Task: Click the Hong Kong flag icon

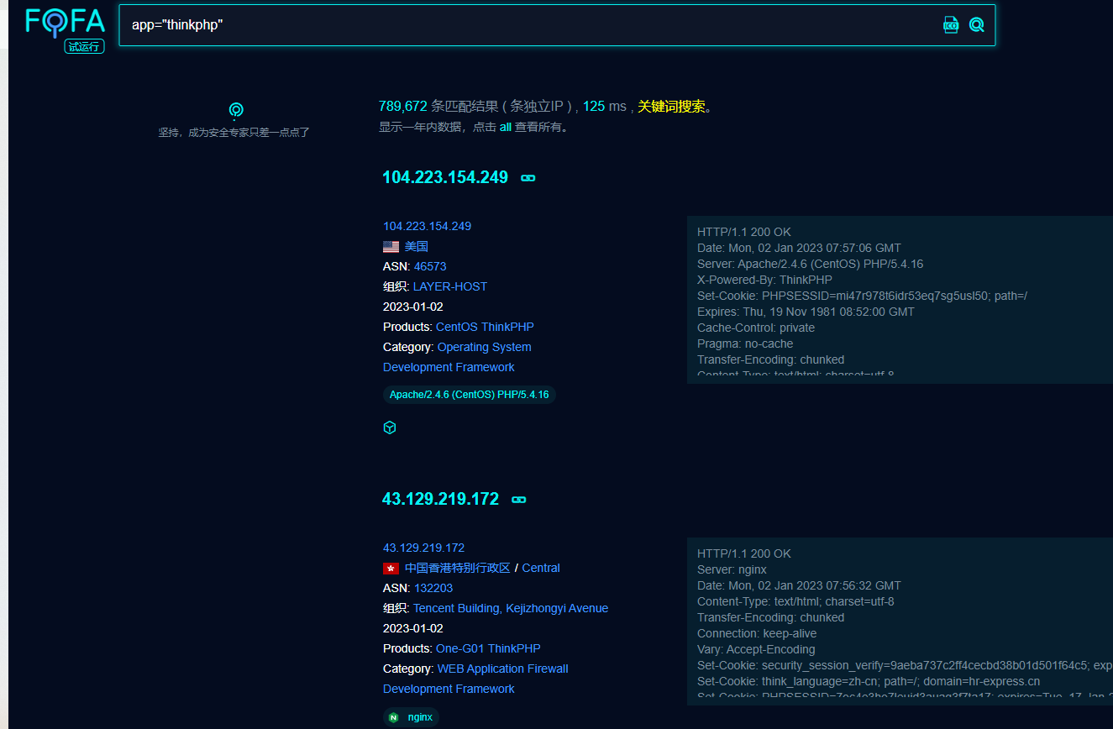Action: pos(391,569)
